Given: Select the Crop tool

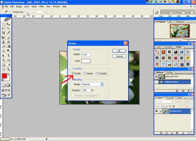Looking at the screenshot, I should [4, 32].
